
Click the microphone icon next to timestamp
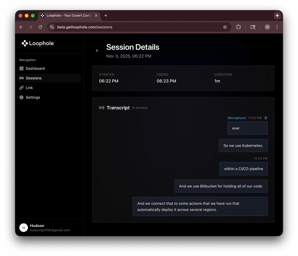click(266, 118)
